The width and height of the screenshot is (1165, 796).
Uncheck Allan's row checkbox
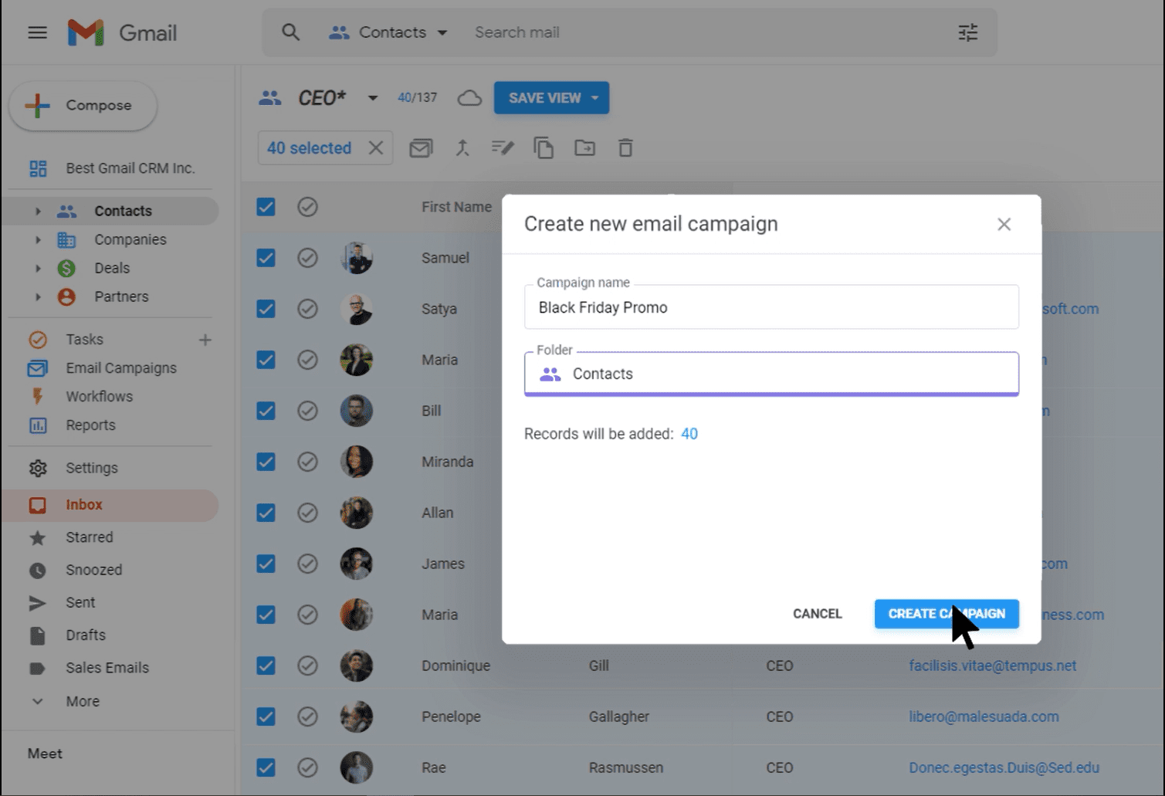[266, 513]
